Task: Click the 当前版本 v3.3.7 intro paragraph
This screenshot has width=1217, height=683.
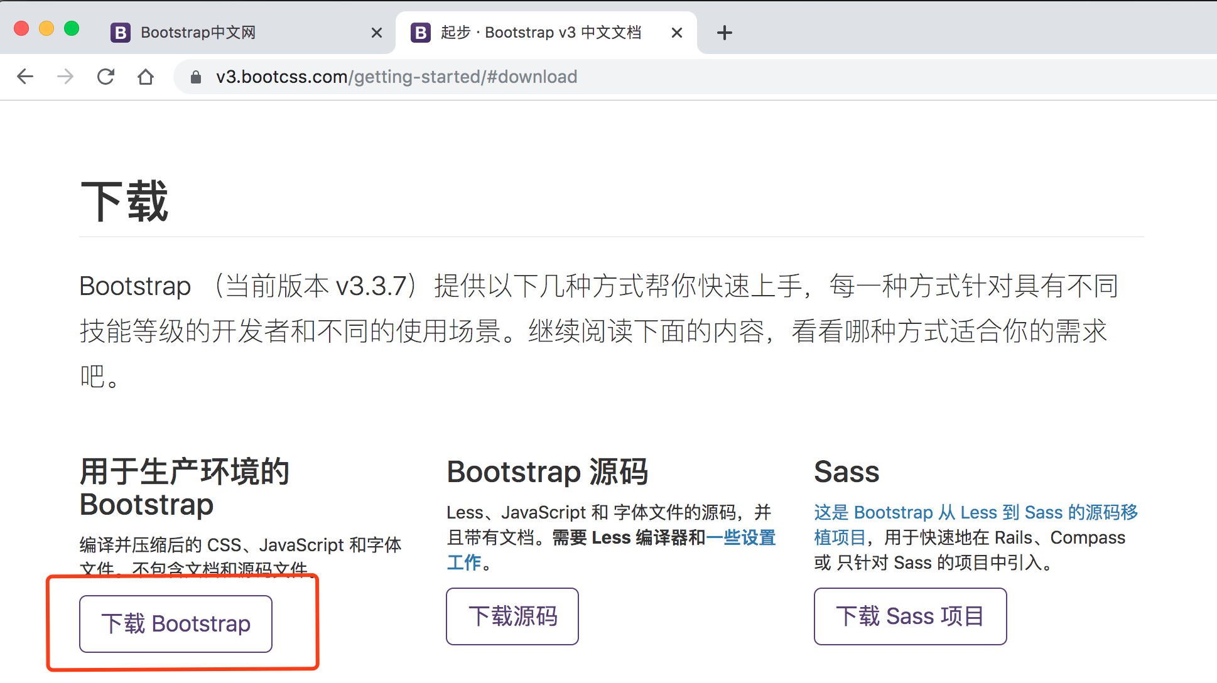Action: click(x=599, y=331)
